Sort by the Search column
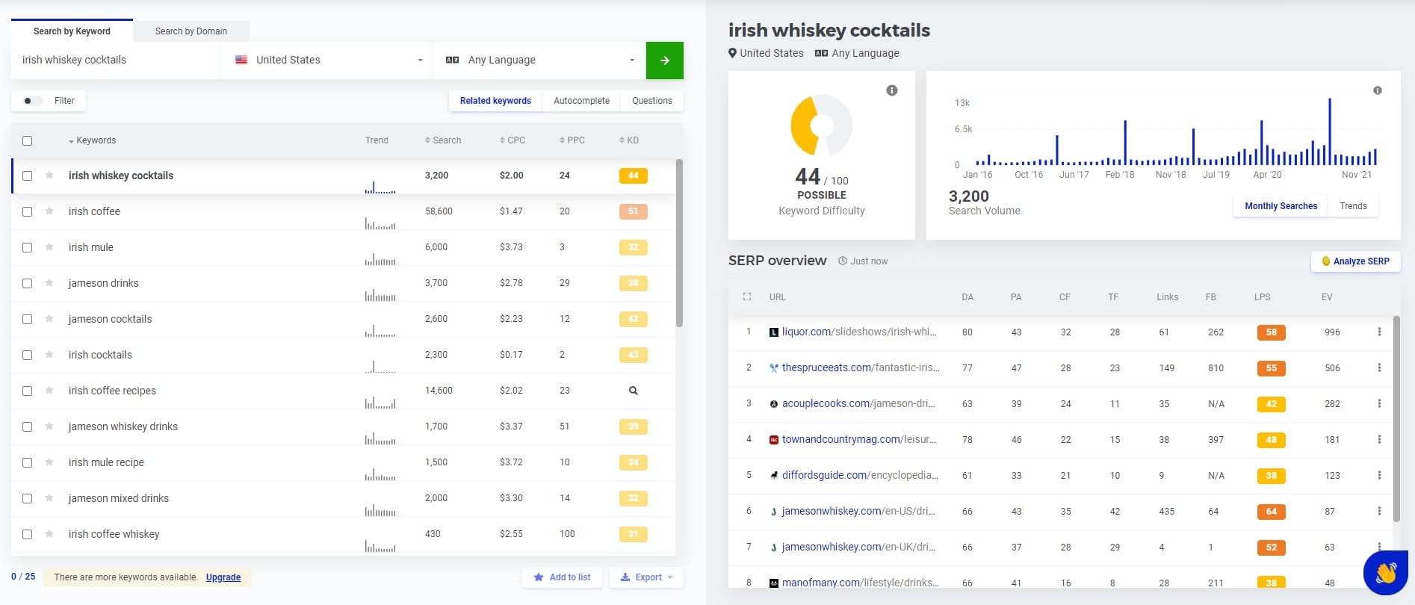The image size is (1415, 605). (x=443, y=140)
